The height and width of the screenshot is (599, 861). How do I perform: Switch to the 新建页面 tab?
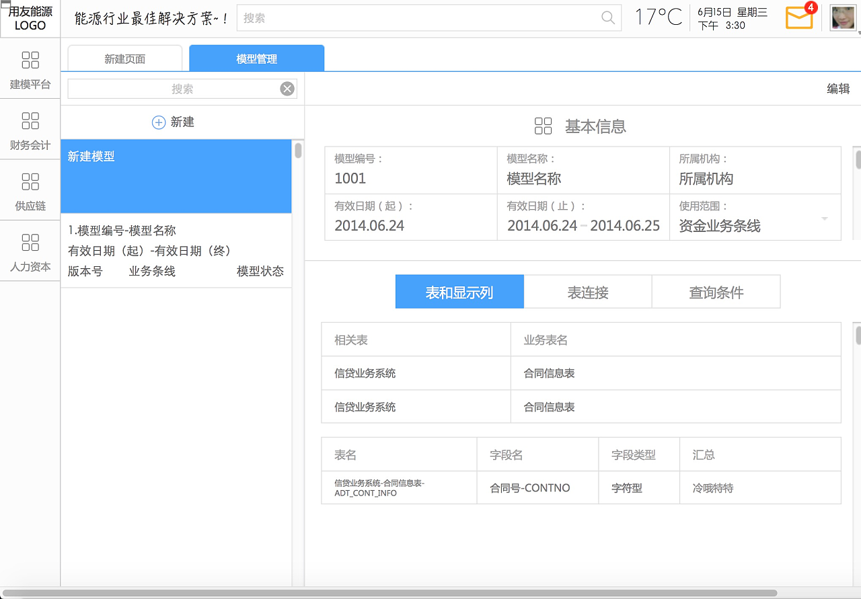point(124,58)
